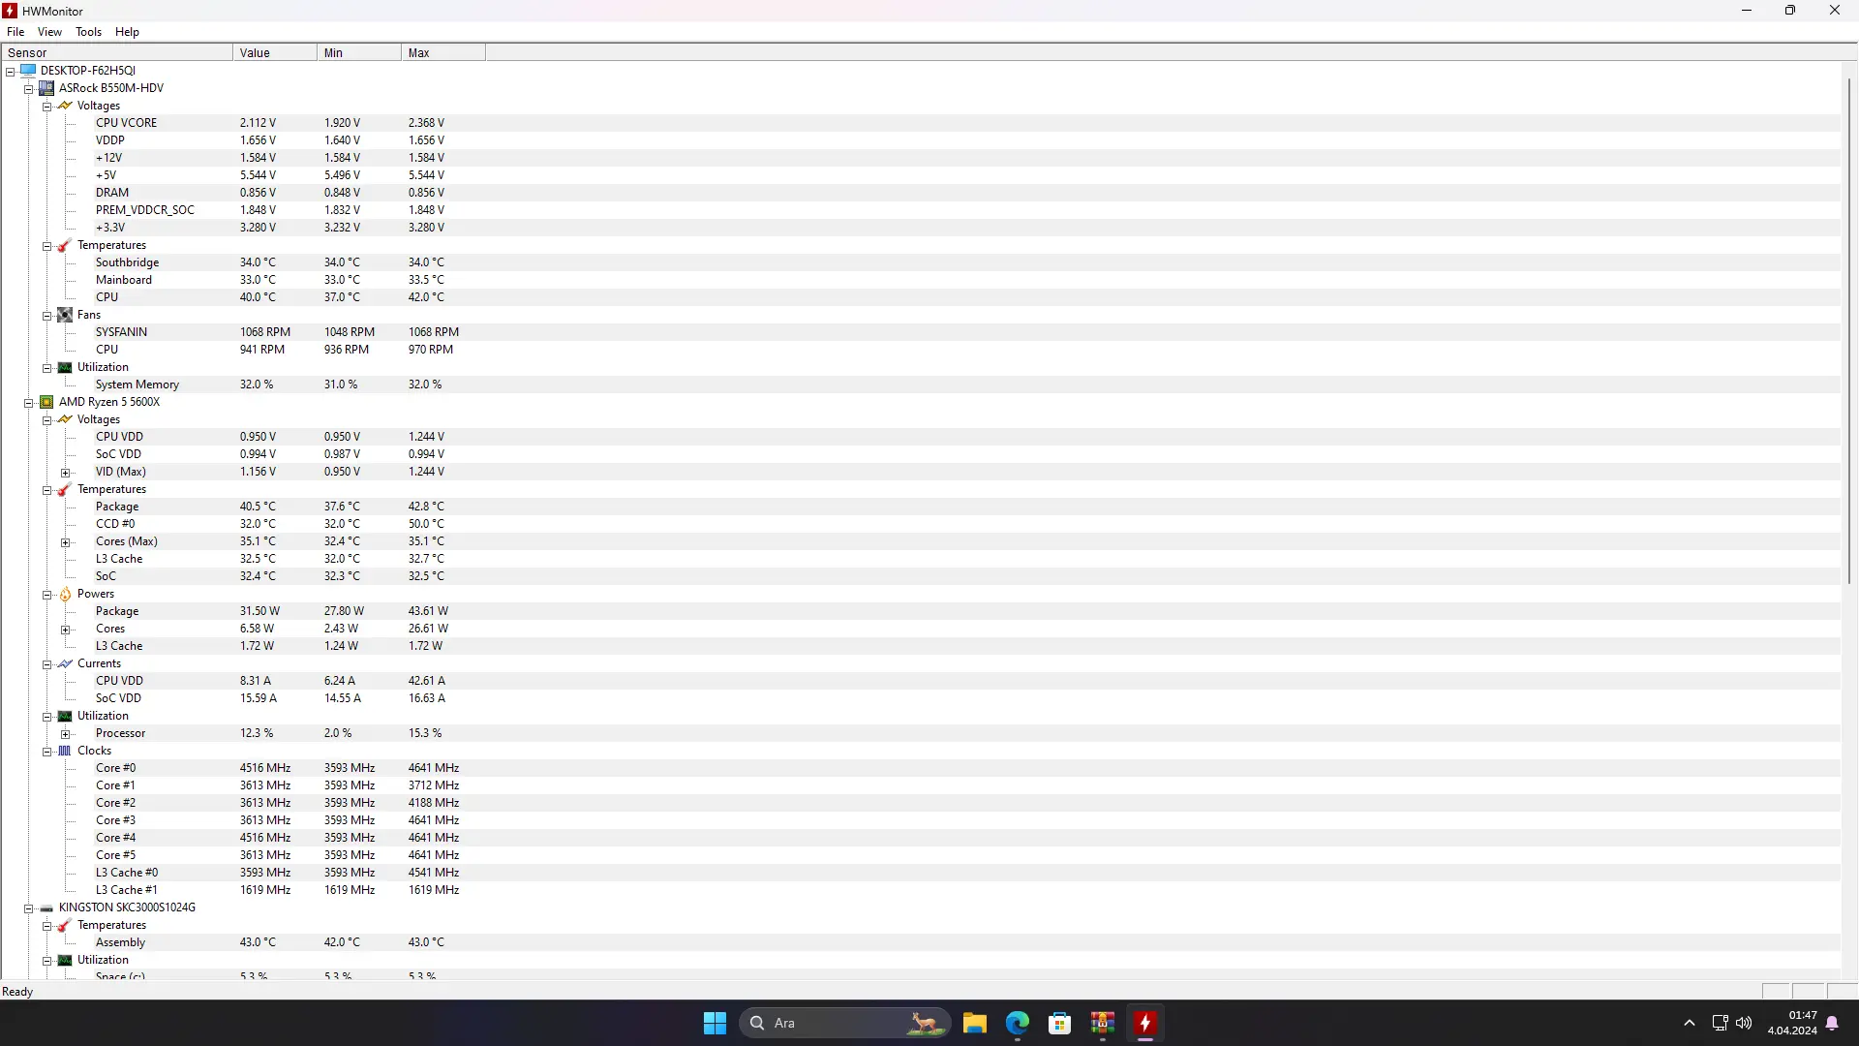Open Microsoft Store from the taskbar
Image resolution: width=1859 pixels, height=1046 pixels.
[x=1060, y=1023]
